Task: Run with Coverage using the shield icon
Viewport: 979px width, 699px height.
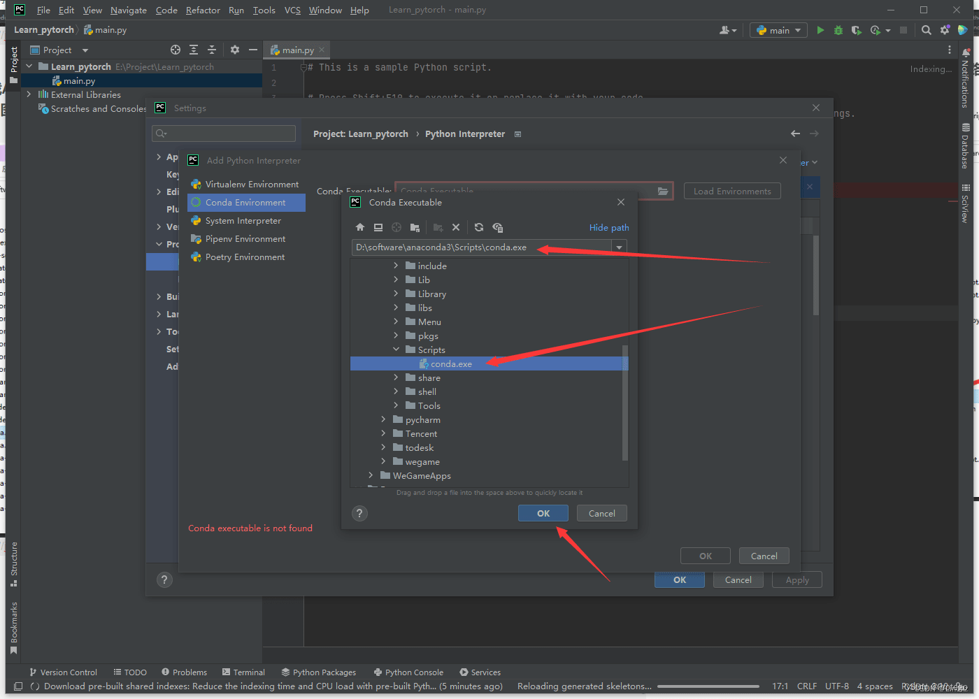Action: click(x=856, y=30)
